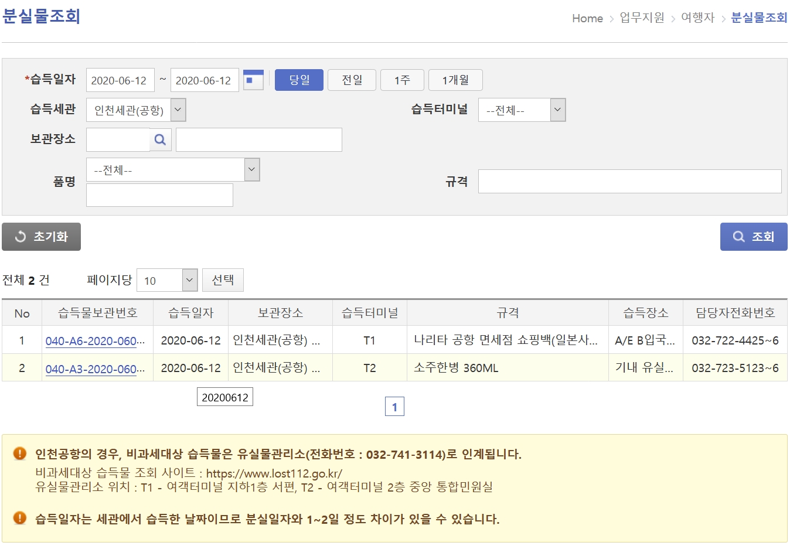Open the calendar date picker icon
The height and width of the screenshot is (549, 800).
pyautogui.click(x=253, y=80)
